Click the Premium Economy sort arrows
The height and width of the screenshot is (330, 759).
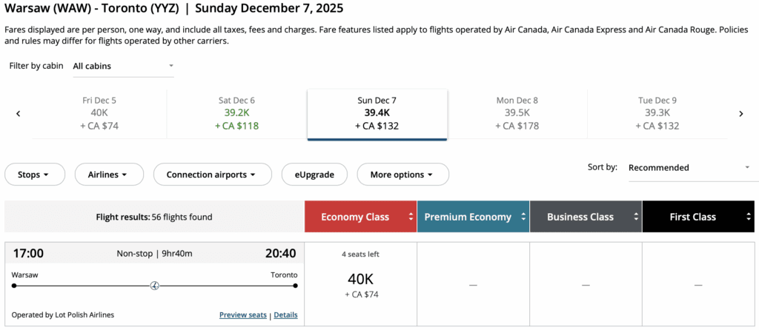pyautogui.click(x=523, y=217)
